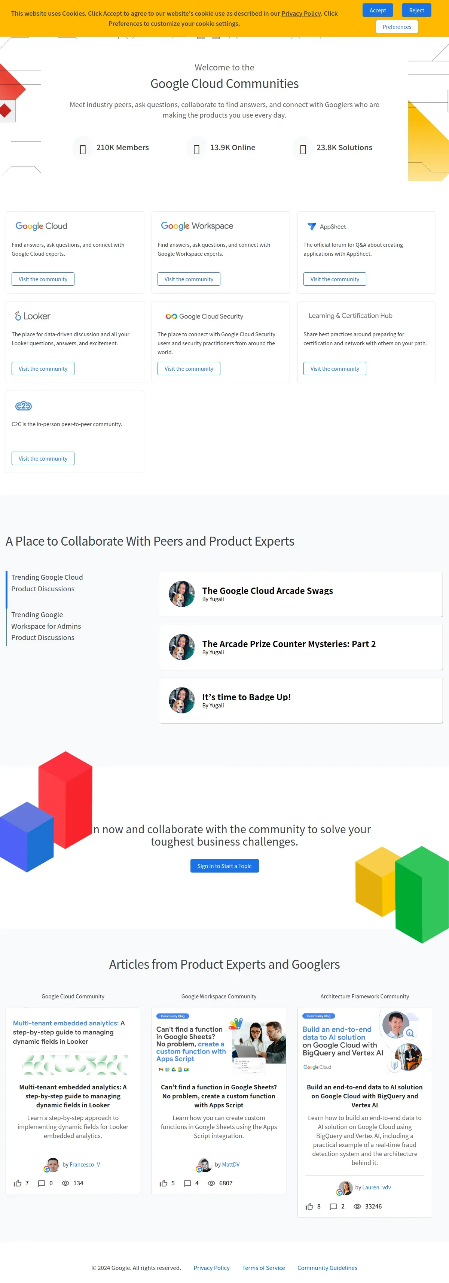Switch to the Trending Google Workspace for Admins tab
Screen dimensions: 449x1283
click(46, 625)
